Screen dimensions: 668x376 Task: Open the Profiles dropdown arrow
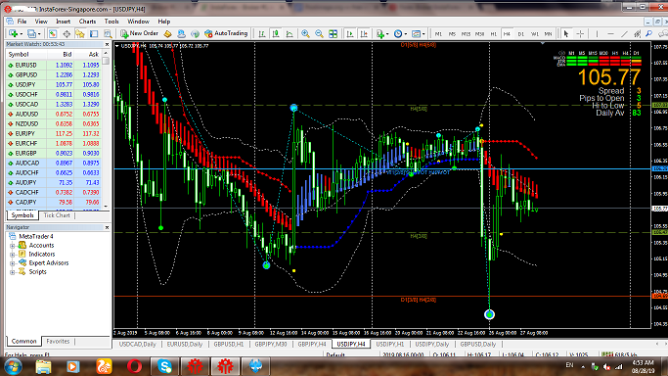[x=39, y=34]
